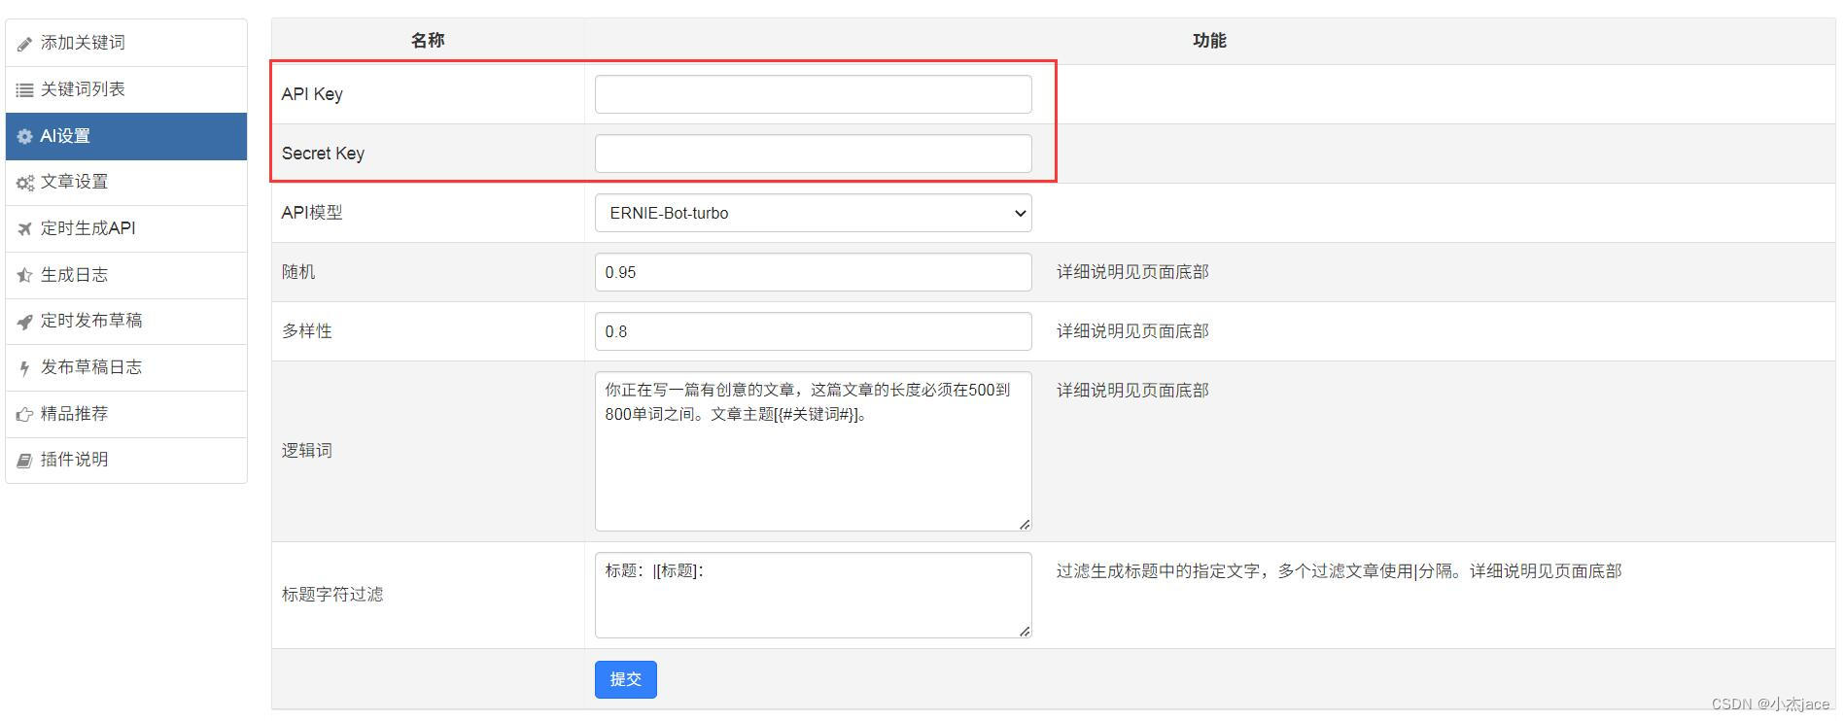Screen dimensions: 1844x721
Task: Grab the 标题字符过滤 textarea resize handle
Action: tap(1025, 632)
